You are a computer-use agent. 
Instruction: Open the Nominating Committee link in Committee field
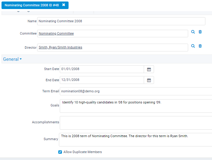56,33
